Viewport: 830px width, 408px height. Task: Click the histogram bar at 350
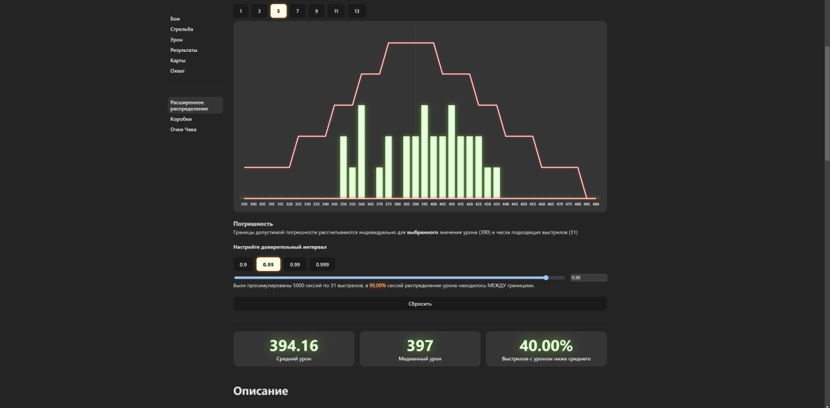coord(344,167)
